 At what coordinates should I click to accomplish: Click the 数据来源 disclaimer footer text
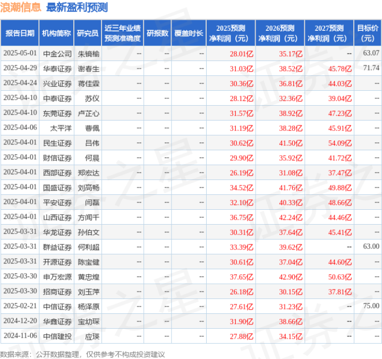[82, 354]
